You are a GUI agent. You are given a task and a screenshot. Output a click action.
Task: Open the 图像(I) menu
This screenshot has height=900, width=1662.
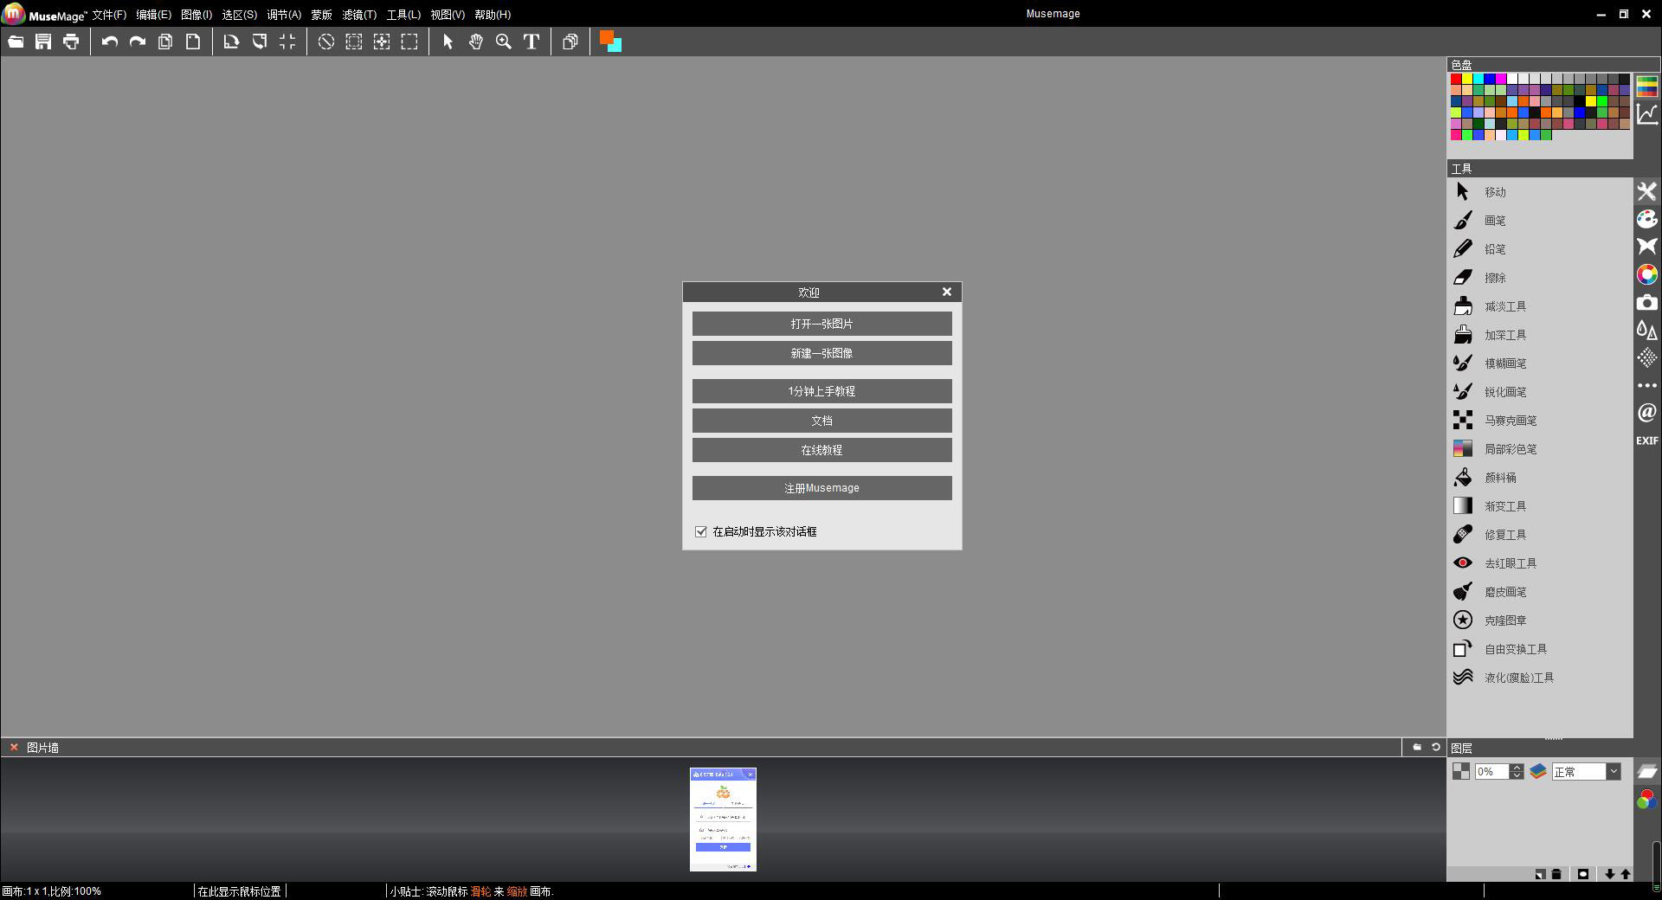click(x=196, y=15)
